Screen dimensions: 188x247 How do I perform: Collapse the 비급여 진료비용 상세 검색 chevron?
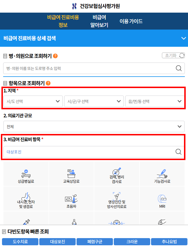tap(184, 38)
